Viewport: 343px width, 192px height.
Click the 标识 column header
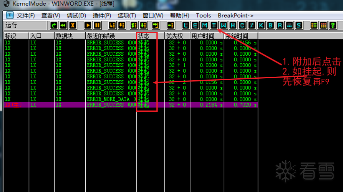[16, 36]
